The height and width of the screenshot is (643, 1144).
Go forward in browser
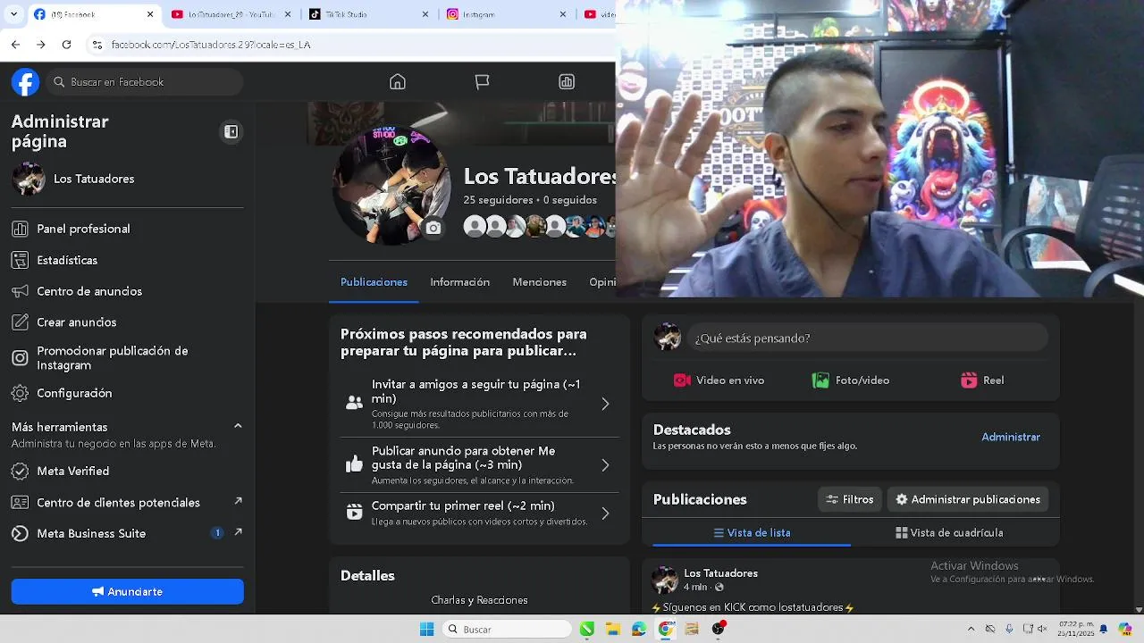pyautogui.click(x=41, y=45)
